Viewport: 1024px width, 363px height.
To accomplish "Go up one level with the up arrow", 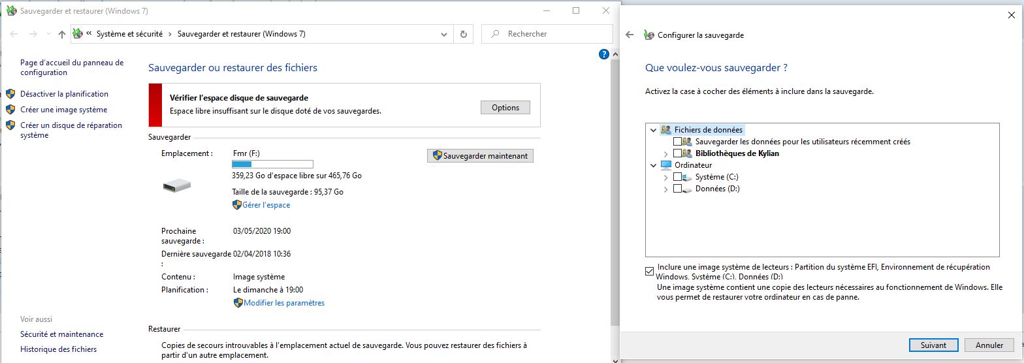I will coord(61,34).
